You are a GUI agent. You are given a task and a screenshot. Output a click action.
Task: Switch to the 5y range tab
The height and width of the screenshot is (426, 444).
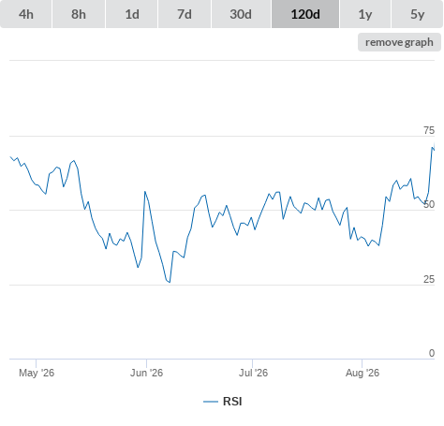(418, 14)
